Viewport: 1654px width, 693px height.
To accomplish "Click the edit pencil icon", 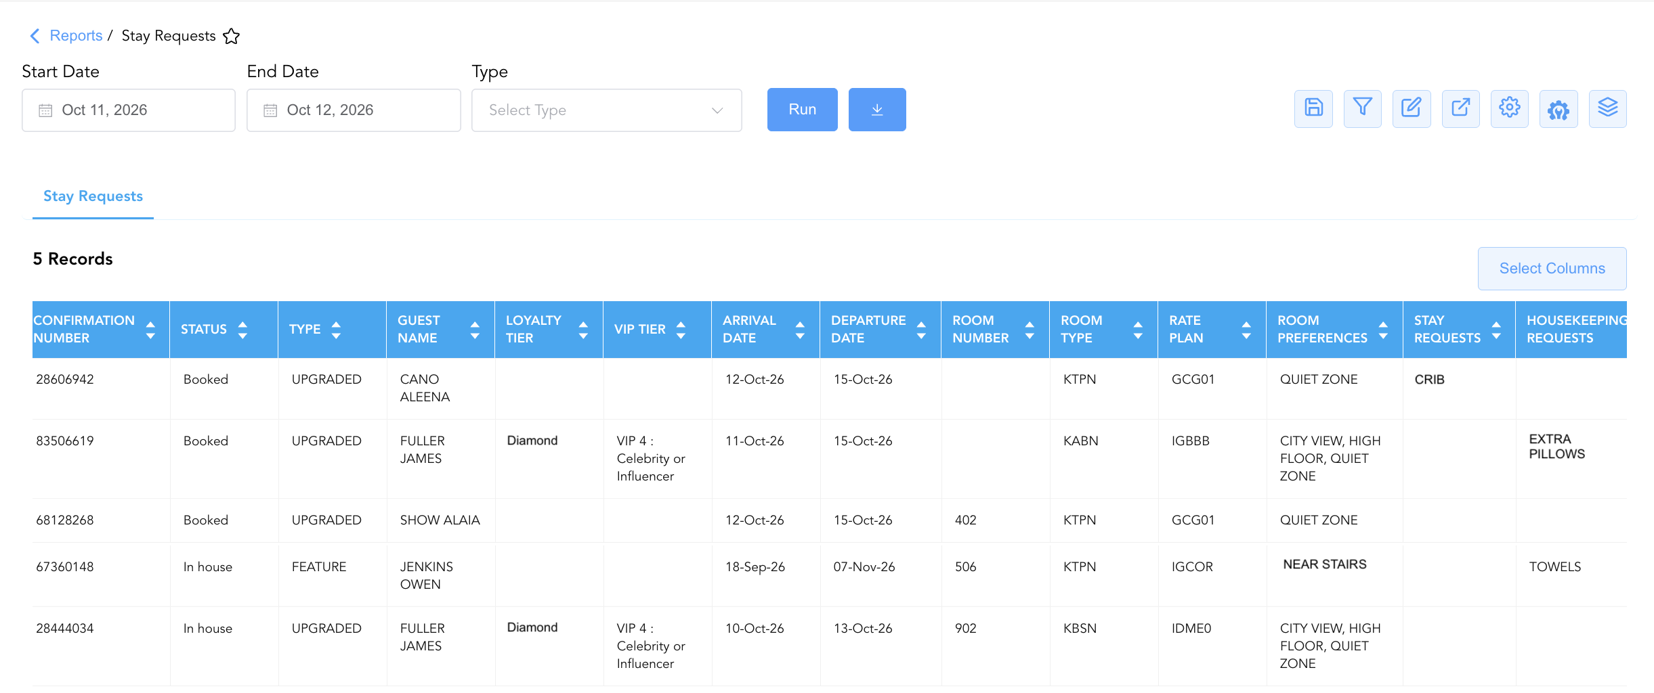I will click(x=1412, y=108).
